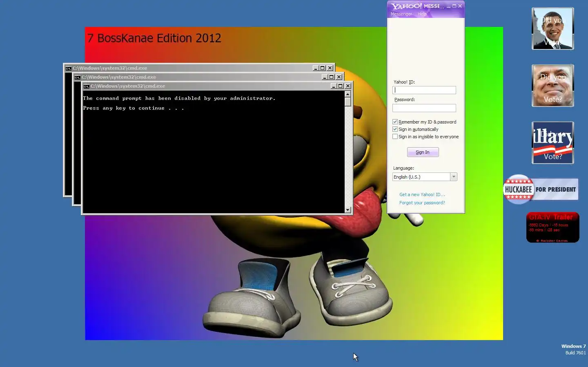588x367 pixels.
Task: Click '7 BossKanae Edition 2012' wallpaper text
Action: (154, 38)
